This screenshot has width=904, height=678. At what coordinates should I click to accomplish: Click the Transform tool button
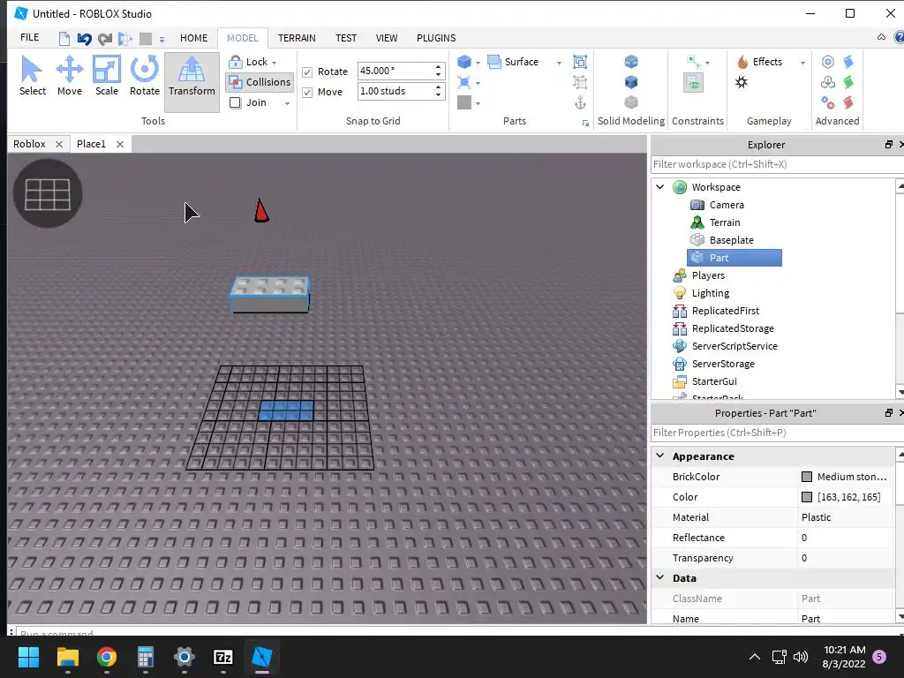pos(192,82)
